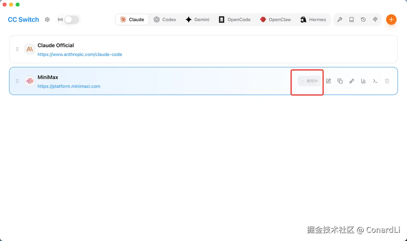Screen dimensions: 407x241
Task: Click the test-tube icon for MiniMax
Action: pos(352,81)
